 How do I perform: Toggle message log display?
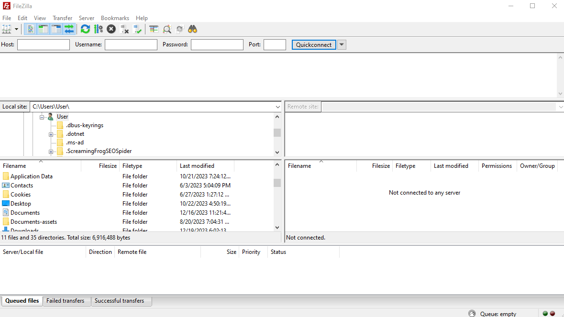(30, 29)
